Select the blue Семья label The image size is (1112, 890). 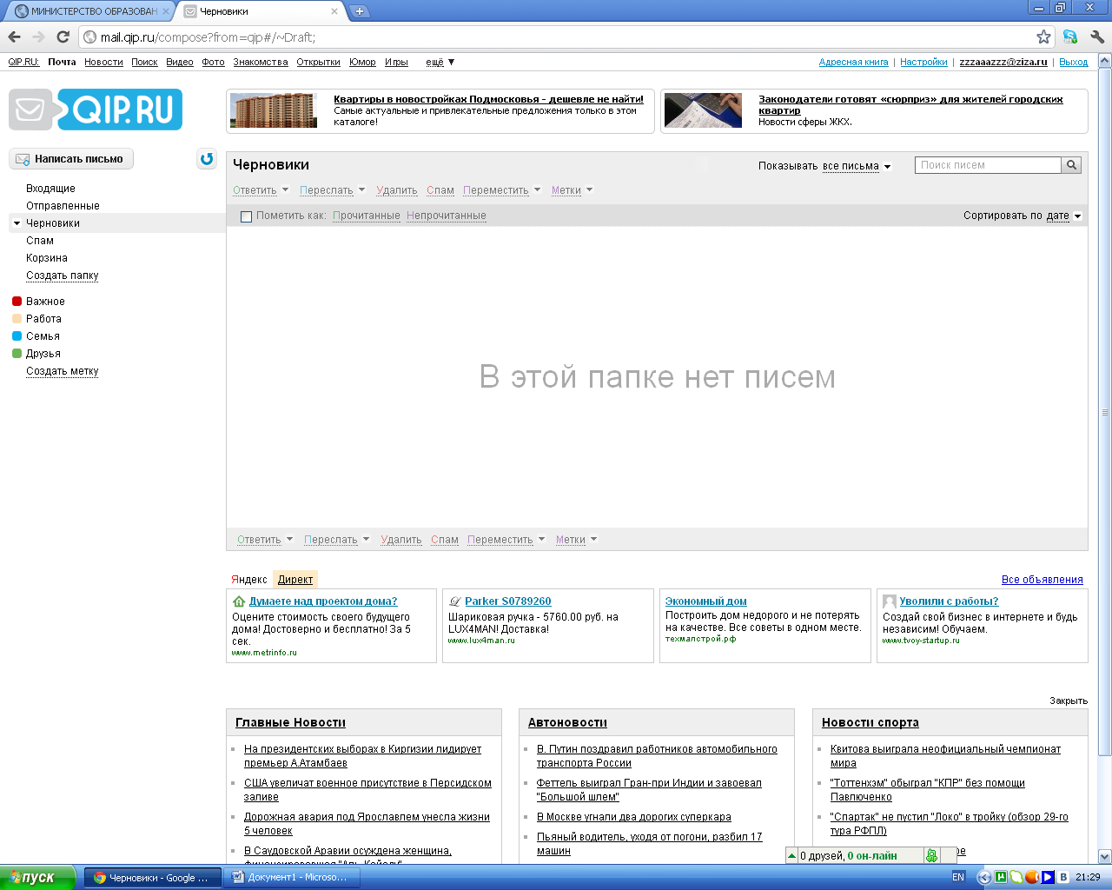(36, 336)
